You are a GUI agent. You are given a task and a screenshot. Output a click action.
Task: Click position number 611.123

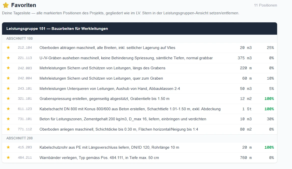tap(25, 109)
